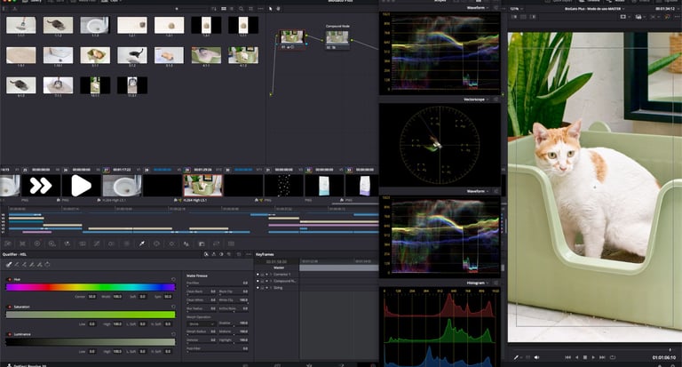Toggle loop playback in viewer
The width and height of the screenshot is (682, 367).
613,357
